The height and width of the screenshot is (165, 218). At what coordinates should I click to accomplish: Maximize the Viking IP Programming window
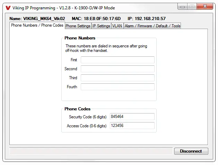(192, 7)
